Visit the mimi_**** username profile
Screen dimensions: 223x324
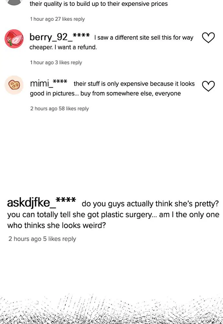coord(48,83)
